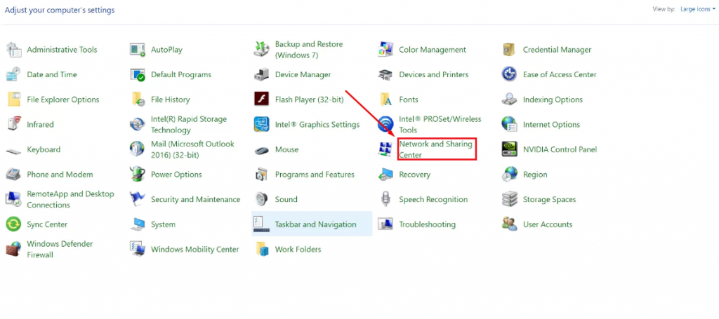This screenshot has width=719, height=319.
Task: Click the Security and Maintenance flag icon
Action: 138,200
